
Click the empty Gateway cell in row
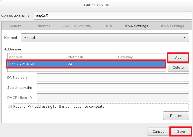pos(140,64)
